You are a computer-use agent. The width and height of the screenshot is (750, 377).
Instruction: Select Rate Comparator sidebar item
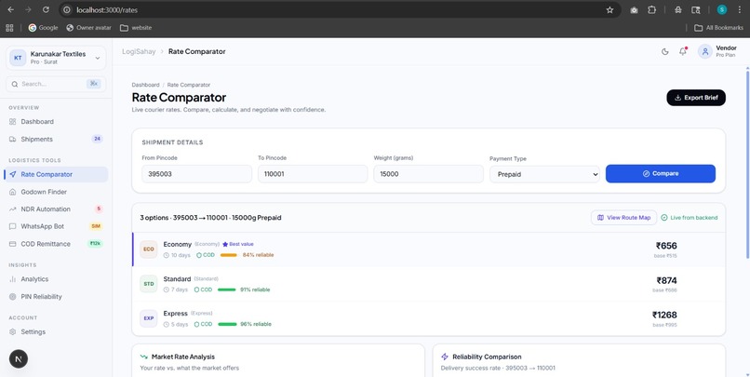[56, 174]
